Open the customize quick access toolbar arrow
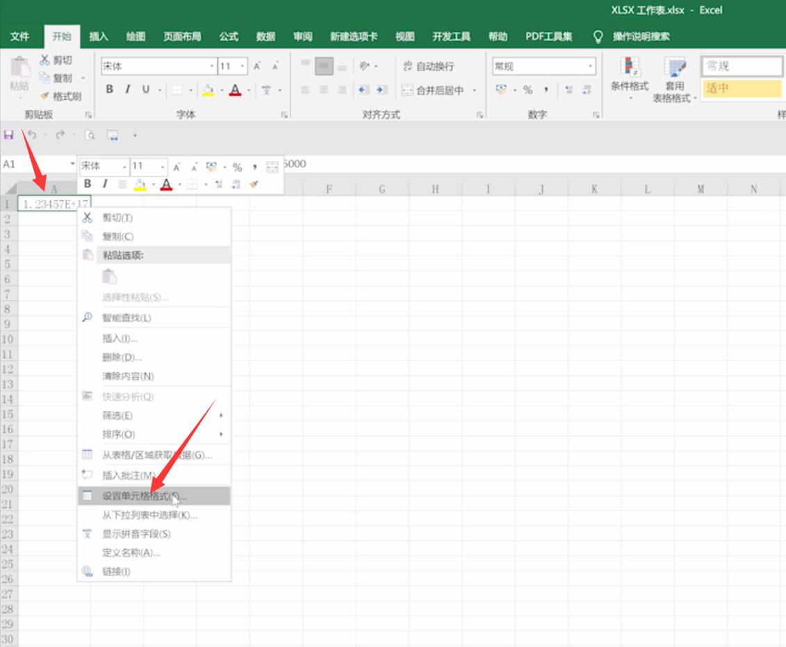 135,135
